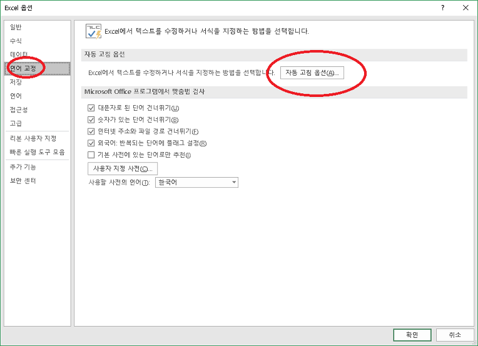478x346 pixels.
Task: Open 빠른 실행 도구 모음 category
Action: click(37, 152)
